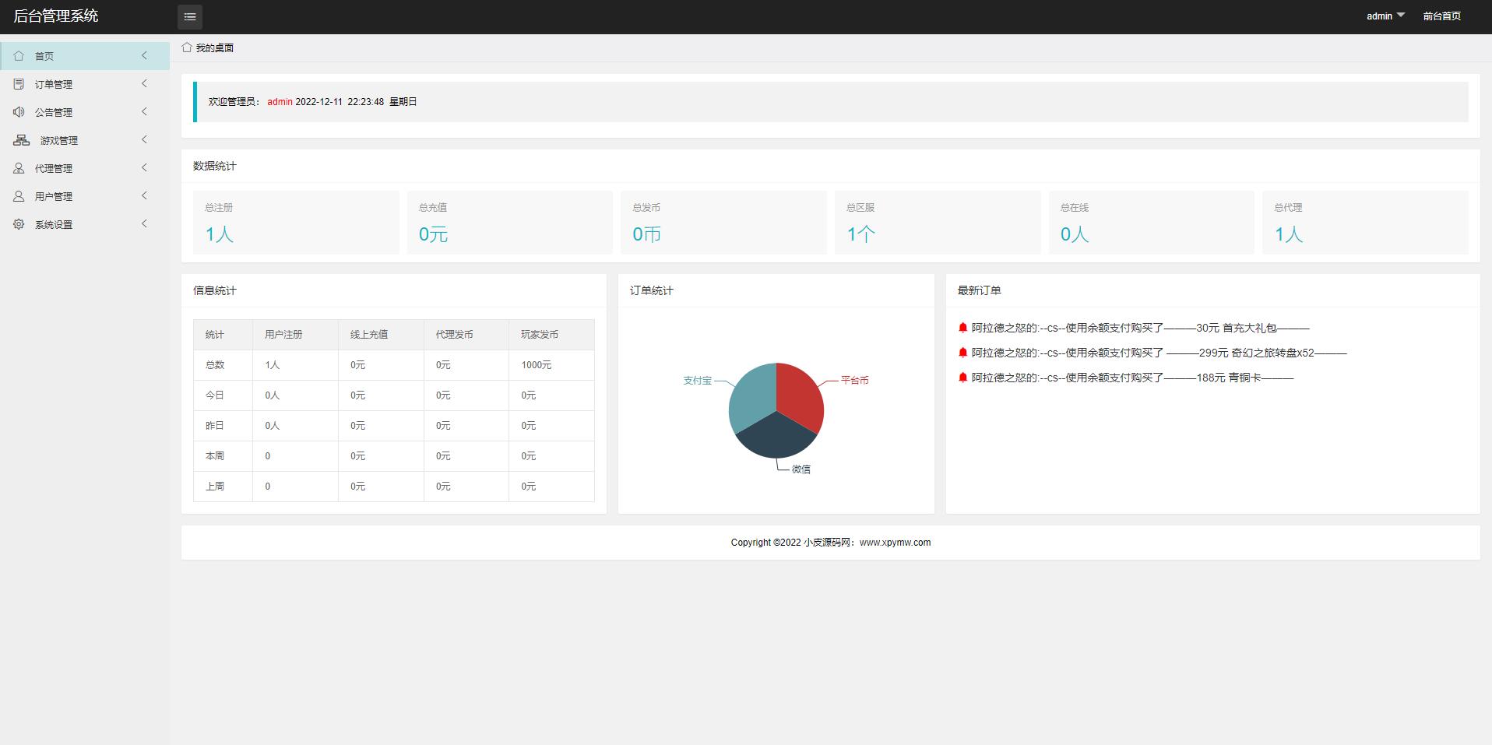Screen dimensions: 1492x745
Task: Click the 用户管理 user icon
Action: pyautogui.click(x=19, y=196)
